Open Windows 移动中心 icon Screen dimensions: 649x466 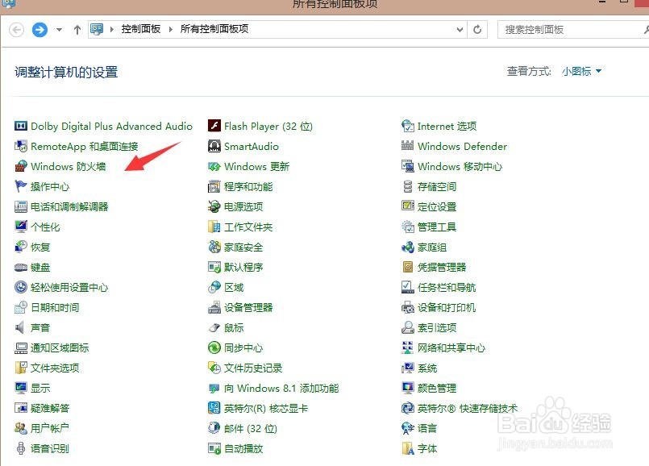[x=408, y=166]
